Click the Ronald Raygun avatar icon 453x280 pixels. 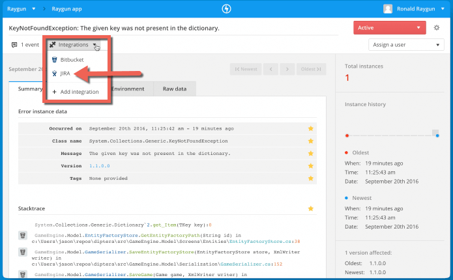[x=388, y=9]
